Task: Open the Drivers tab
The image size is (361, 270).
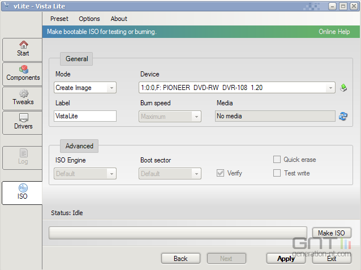Action: click(x=23, y=123)
